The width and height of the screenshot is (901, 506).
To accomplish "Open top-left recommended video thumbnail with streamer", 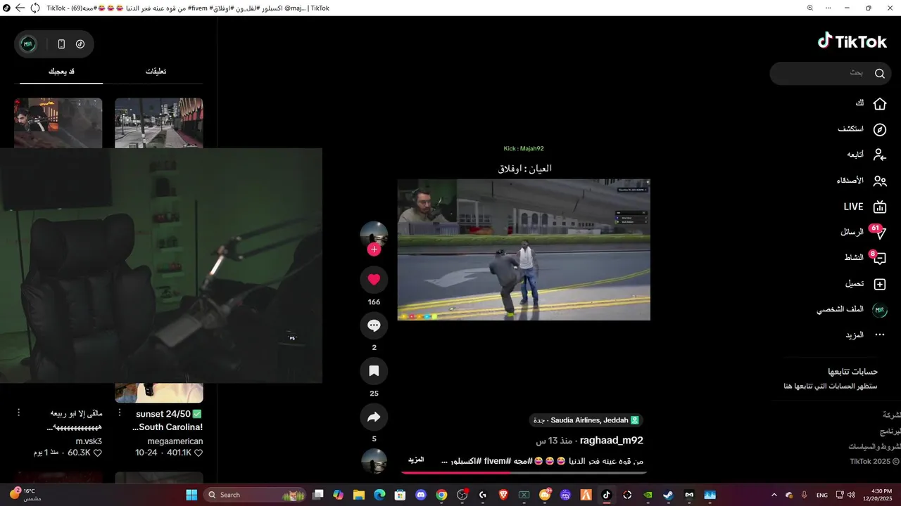I will 58,123.
